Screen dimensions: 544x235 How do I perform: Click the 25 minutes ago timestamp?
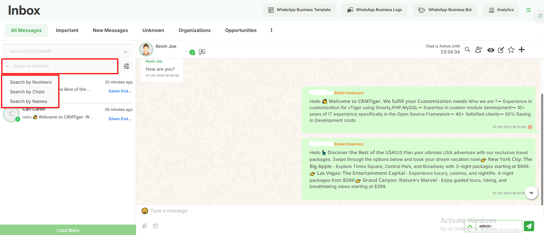118,82
